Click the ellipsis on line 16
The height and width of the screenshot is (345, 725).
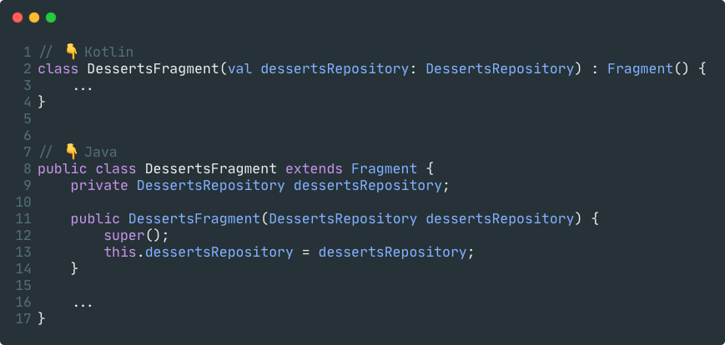pyautogui.click(x=83, y=303)
